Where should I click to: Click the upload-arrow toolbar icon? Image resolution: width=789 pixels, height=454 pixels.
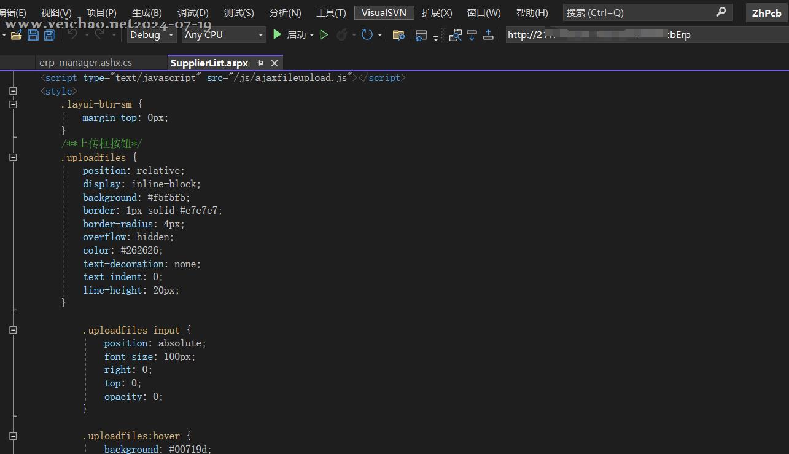[x=488, y=35]
